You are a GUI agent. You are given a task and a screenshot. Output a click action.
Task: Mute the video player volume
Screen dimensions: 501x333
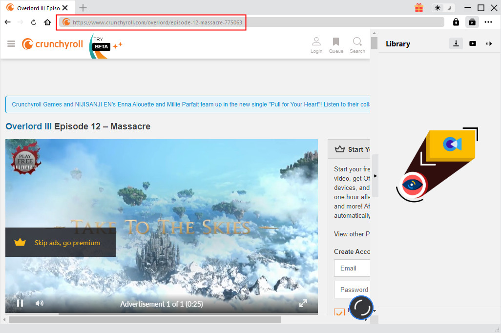[39, 303]
